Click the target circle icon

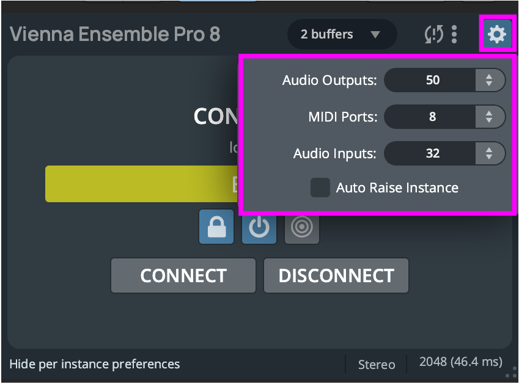tap(302, 227)
